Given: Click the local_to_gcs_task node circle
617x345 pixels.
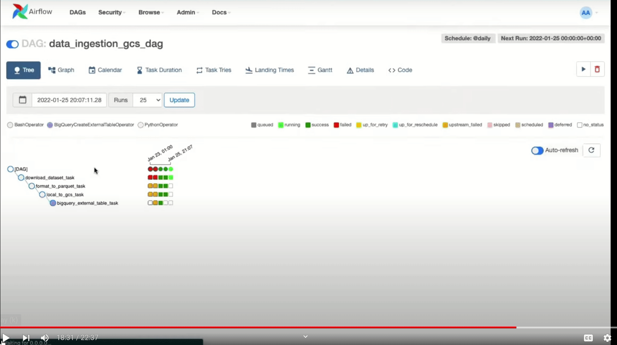Looking at the screenshot, I should coord(42,195).
